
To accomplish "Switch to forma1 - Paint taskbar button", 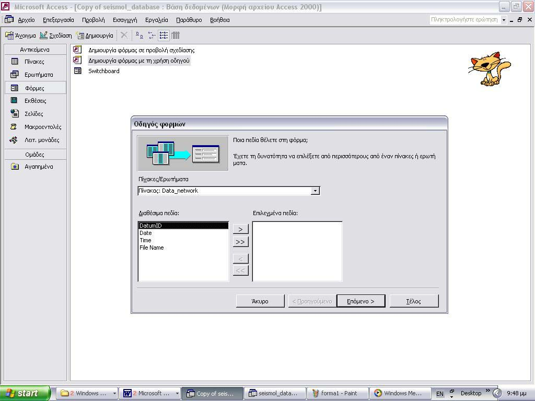I will (x=338, y=393).
